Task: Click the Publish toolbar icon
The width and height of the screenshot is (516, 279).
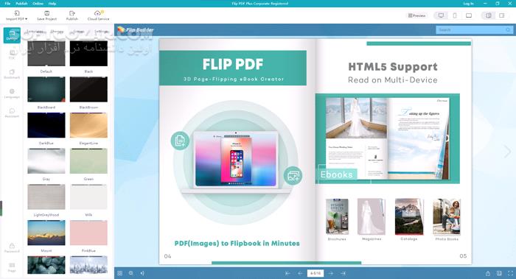Action: (72, 15)
